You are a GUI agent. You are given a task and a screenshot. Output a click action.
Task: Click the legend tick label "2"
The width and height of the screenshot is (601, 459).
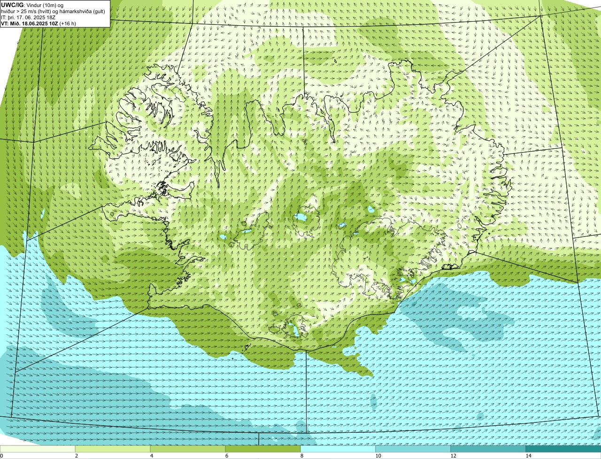coord(77,456)
